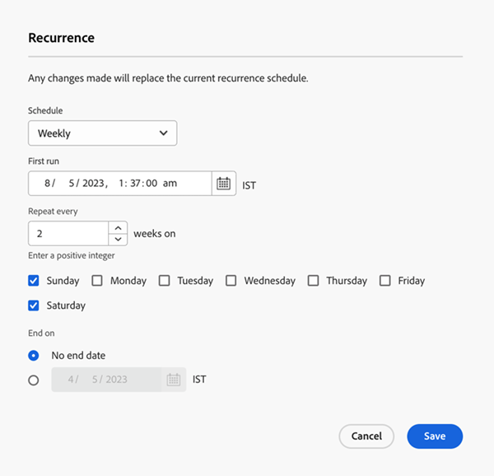Deselect the Saturday checkbox

pos(34,306)
